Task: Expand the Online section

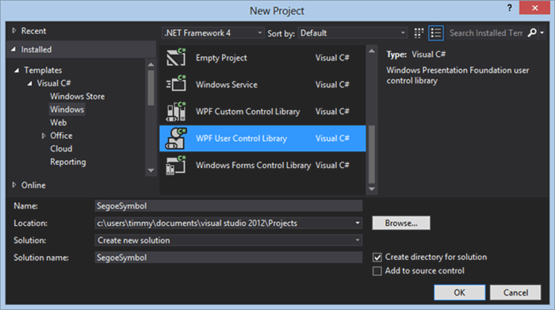Action: [x=14, y=185]
